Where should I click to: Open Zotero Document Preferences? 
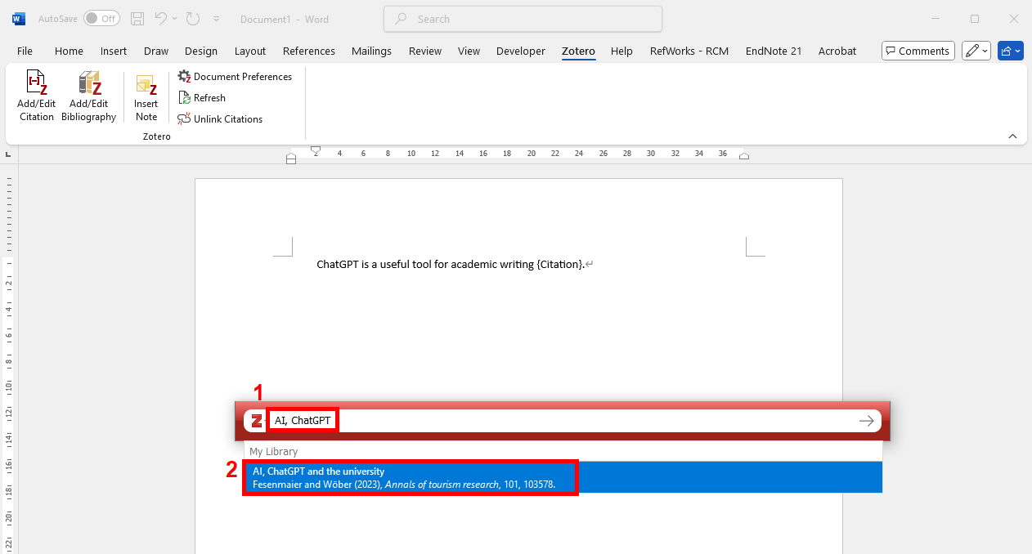click(x=235, y=77)
